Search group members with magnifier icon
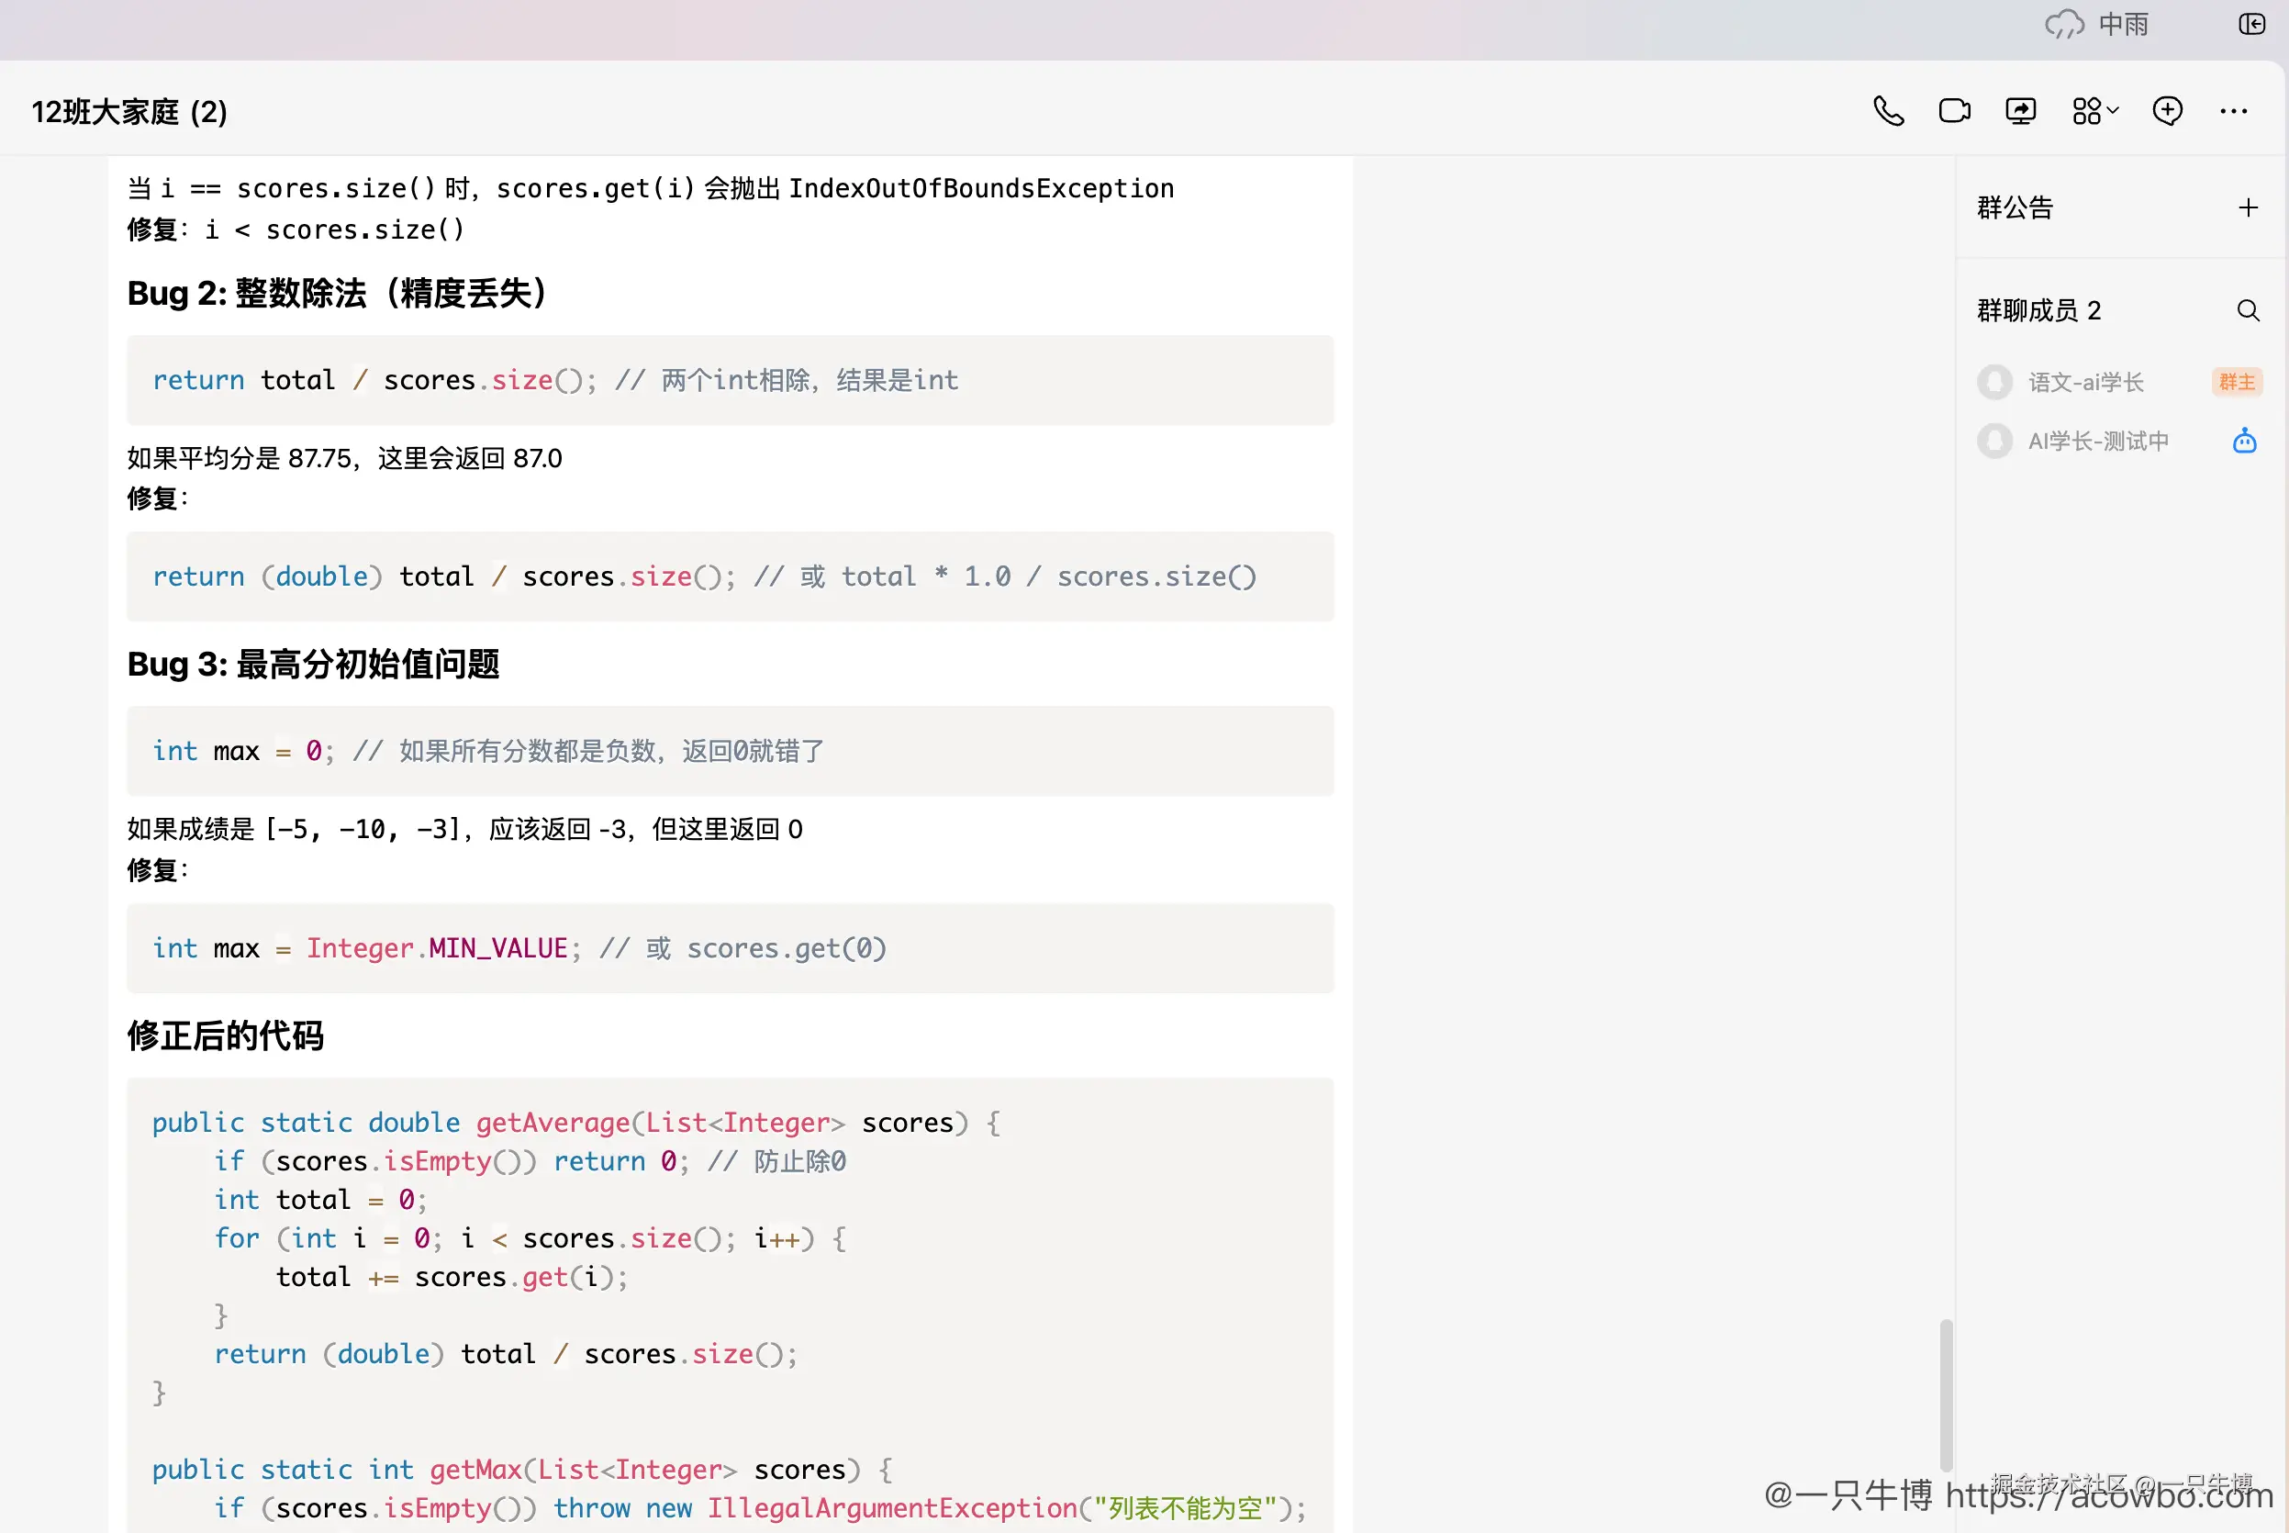Image resolution: width=2289 pixels, height=1533 pixels. [2249, 310]
